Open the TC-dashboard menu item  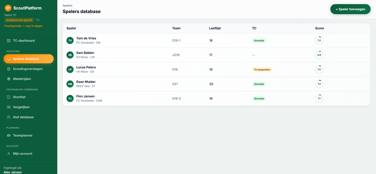pyautogui.click(x=29, y=41)
